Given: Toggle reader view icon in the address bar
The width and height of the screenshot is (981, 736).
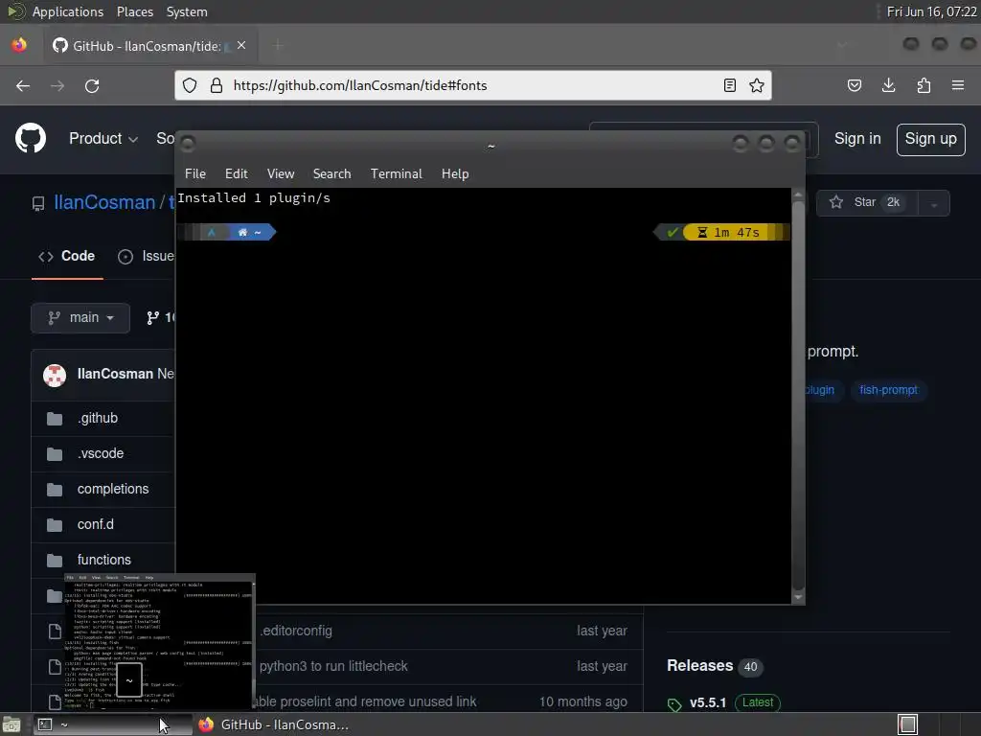Looking at the screenshot, I should coord(729,85).
